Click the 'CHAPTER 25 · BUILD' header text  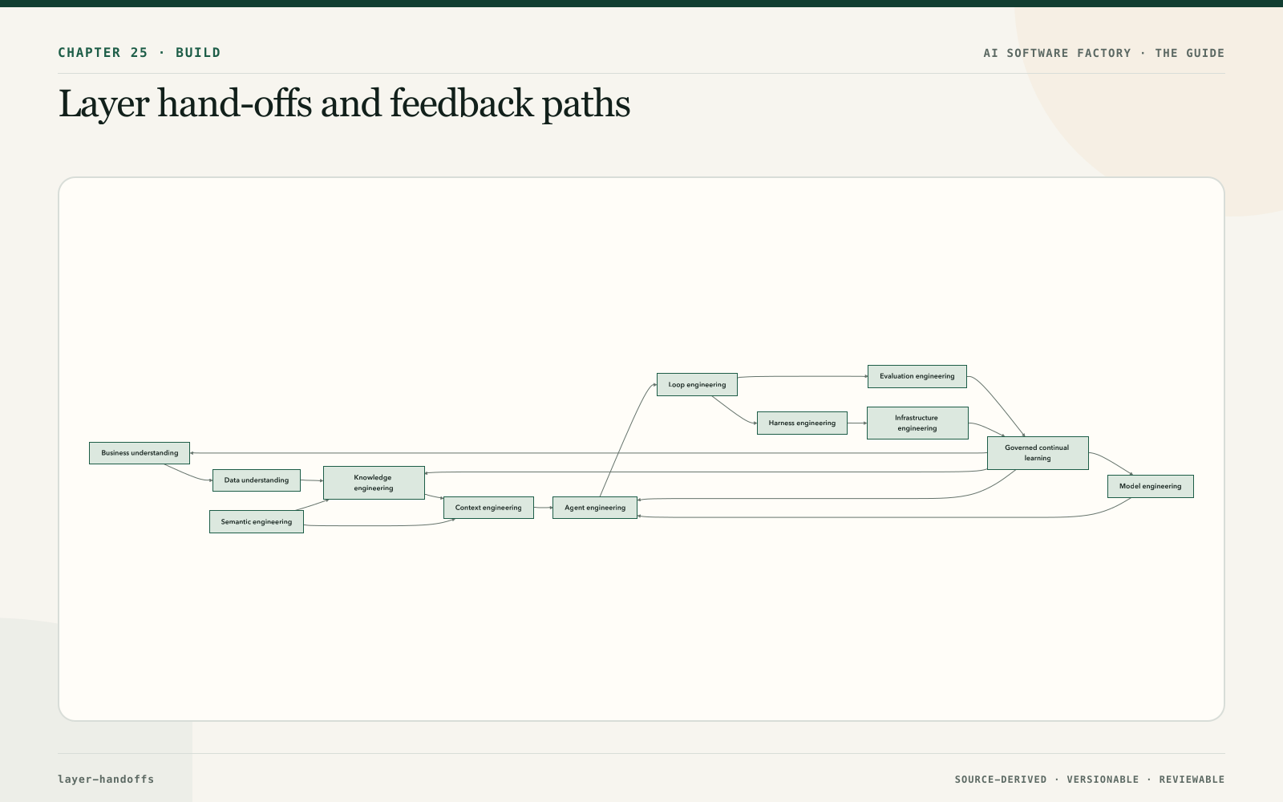139,53
